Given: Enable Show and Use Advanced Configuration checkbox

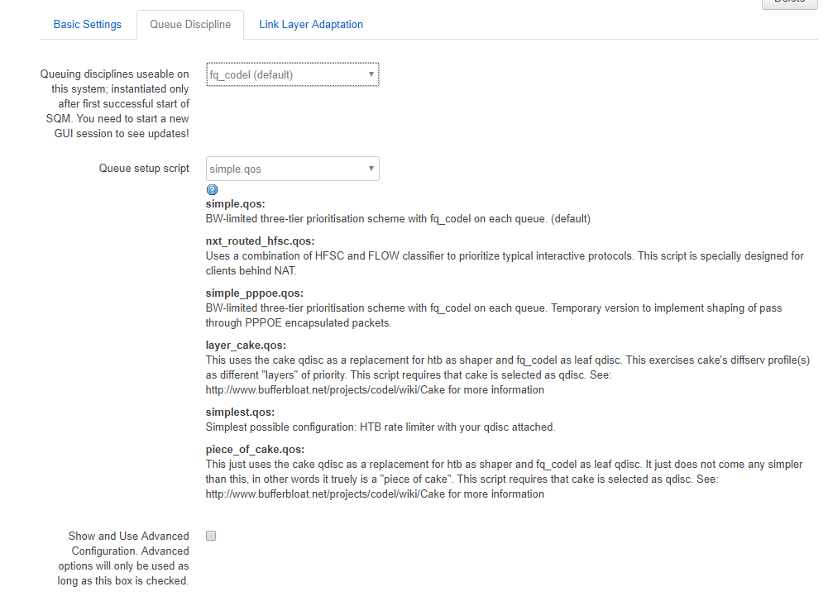Looking at the screenshot, I should point(211,536).
